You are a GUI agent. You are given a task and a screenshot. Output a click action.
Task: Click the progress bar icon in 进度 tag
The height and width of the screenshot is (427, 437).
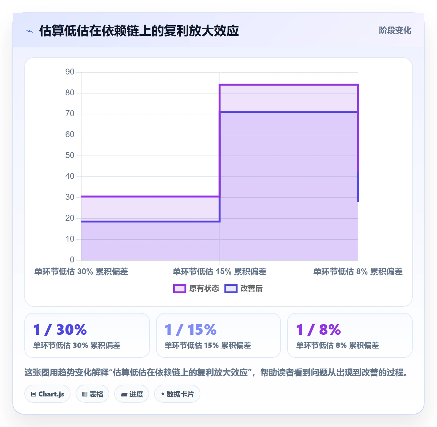124,395
